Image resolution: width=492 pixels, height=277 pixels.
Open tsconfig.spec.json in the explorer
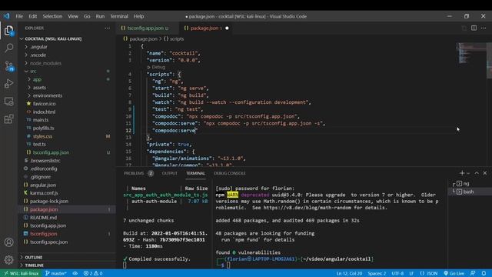pyautogui.click(x=48, y=242)
